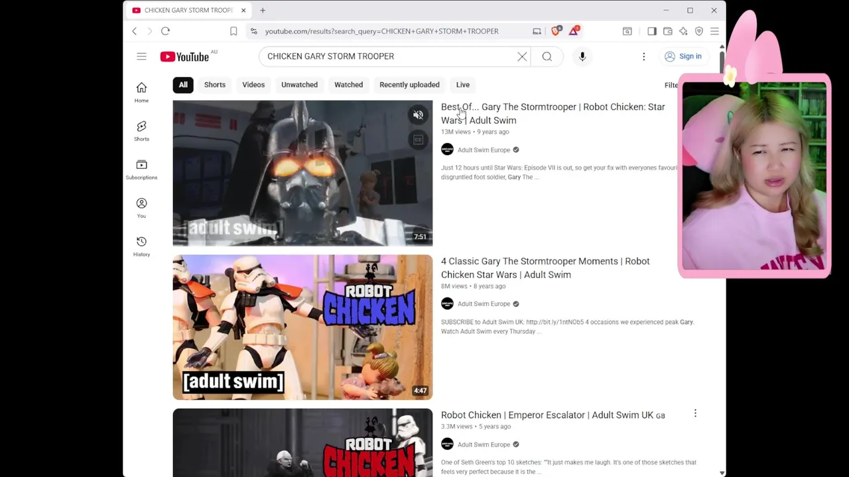Open the Emperor Escalator video title
Viewport: 849px width, 477px height.
[553, 415]
